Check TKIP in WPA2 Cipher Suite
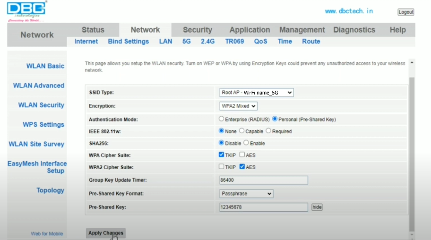Image resolution: width=431 pixels, height=240 pixels. (x=221, y=167)
